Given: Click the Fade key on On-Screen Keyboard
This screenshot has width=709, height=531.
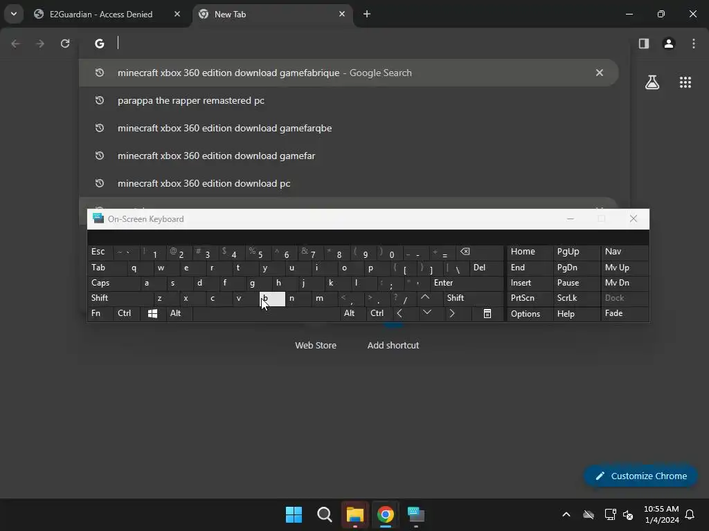Looking at the screenshot, I should (x=624, y=313).
